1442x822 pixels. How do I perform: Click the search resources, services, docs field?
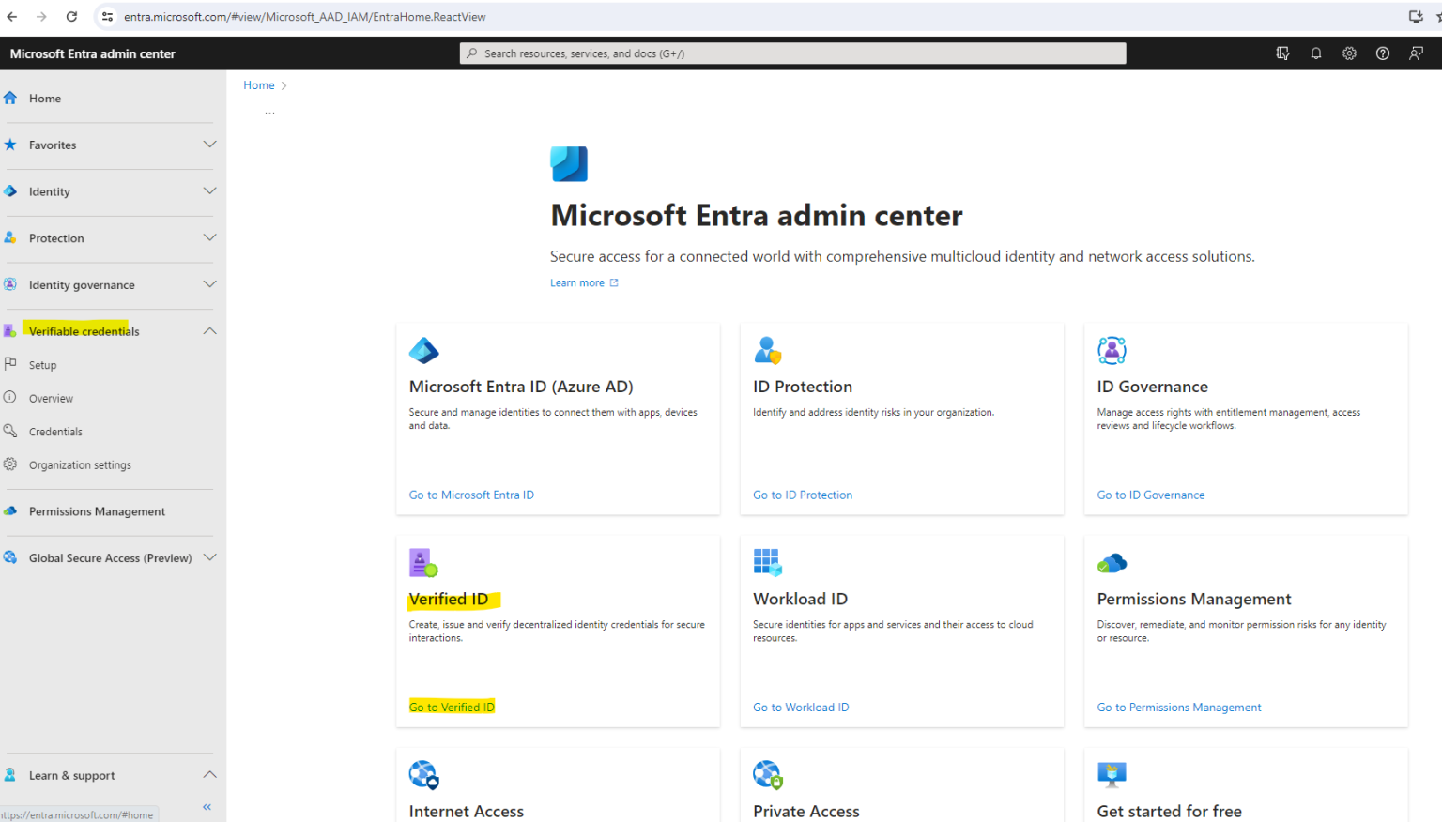[792, 53]
